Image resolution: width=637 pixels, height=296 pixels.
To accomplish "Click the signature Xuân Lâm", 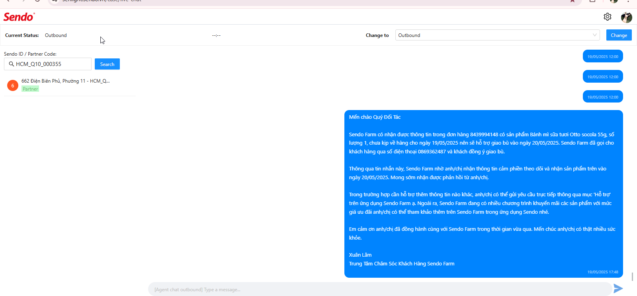I will point(360,255).
